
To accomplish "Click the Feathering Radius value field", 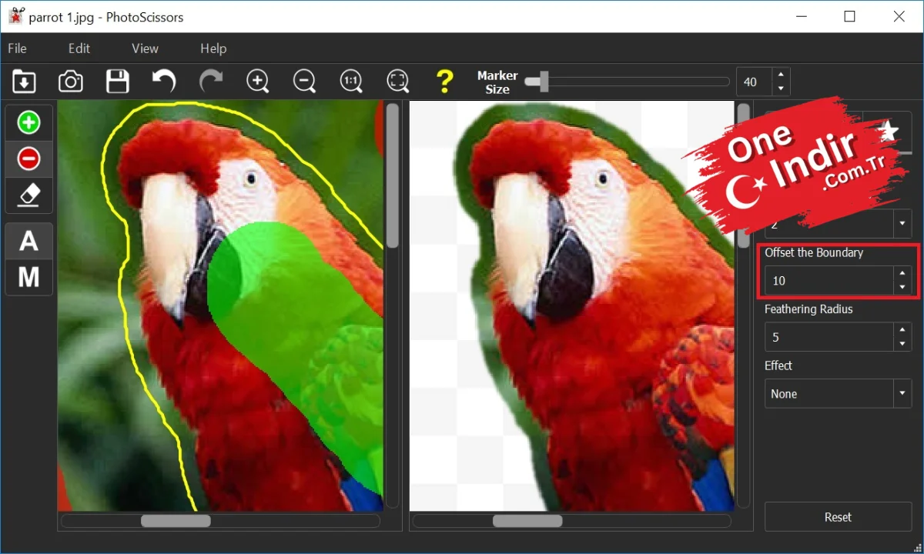I will (x=829, y=337).
